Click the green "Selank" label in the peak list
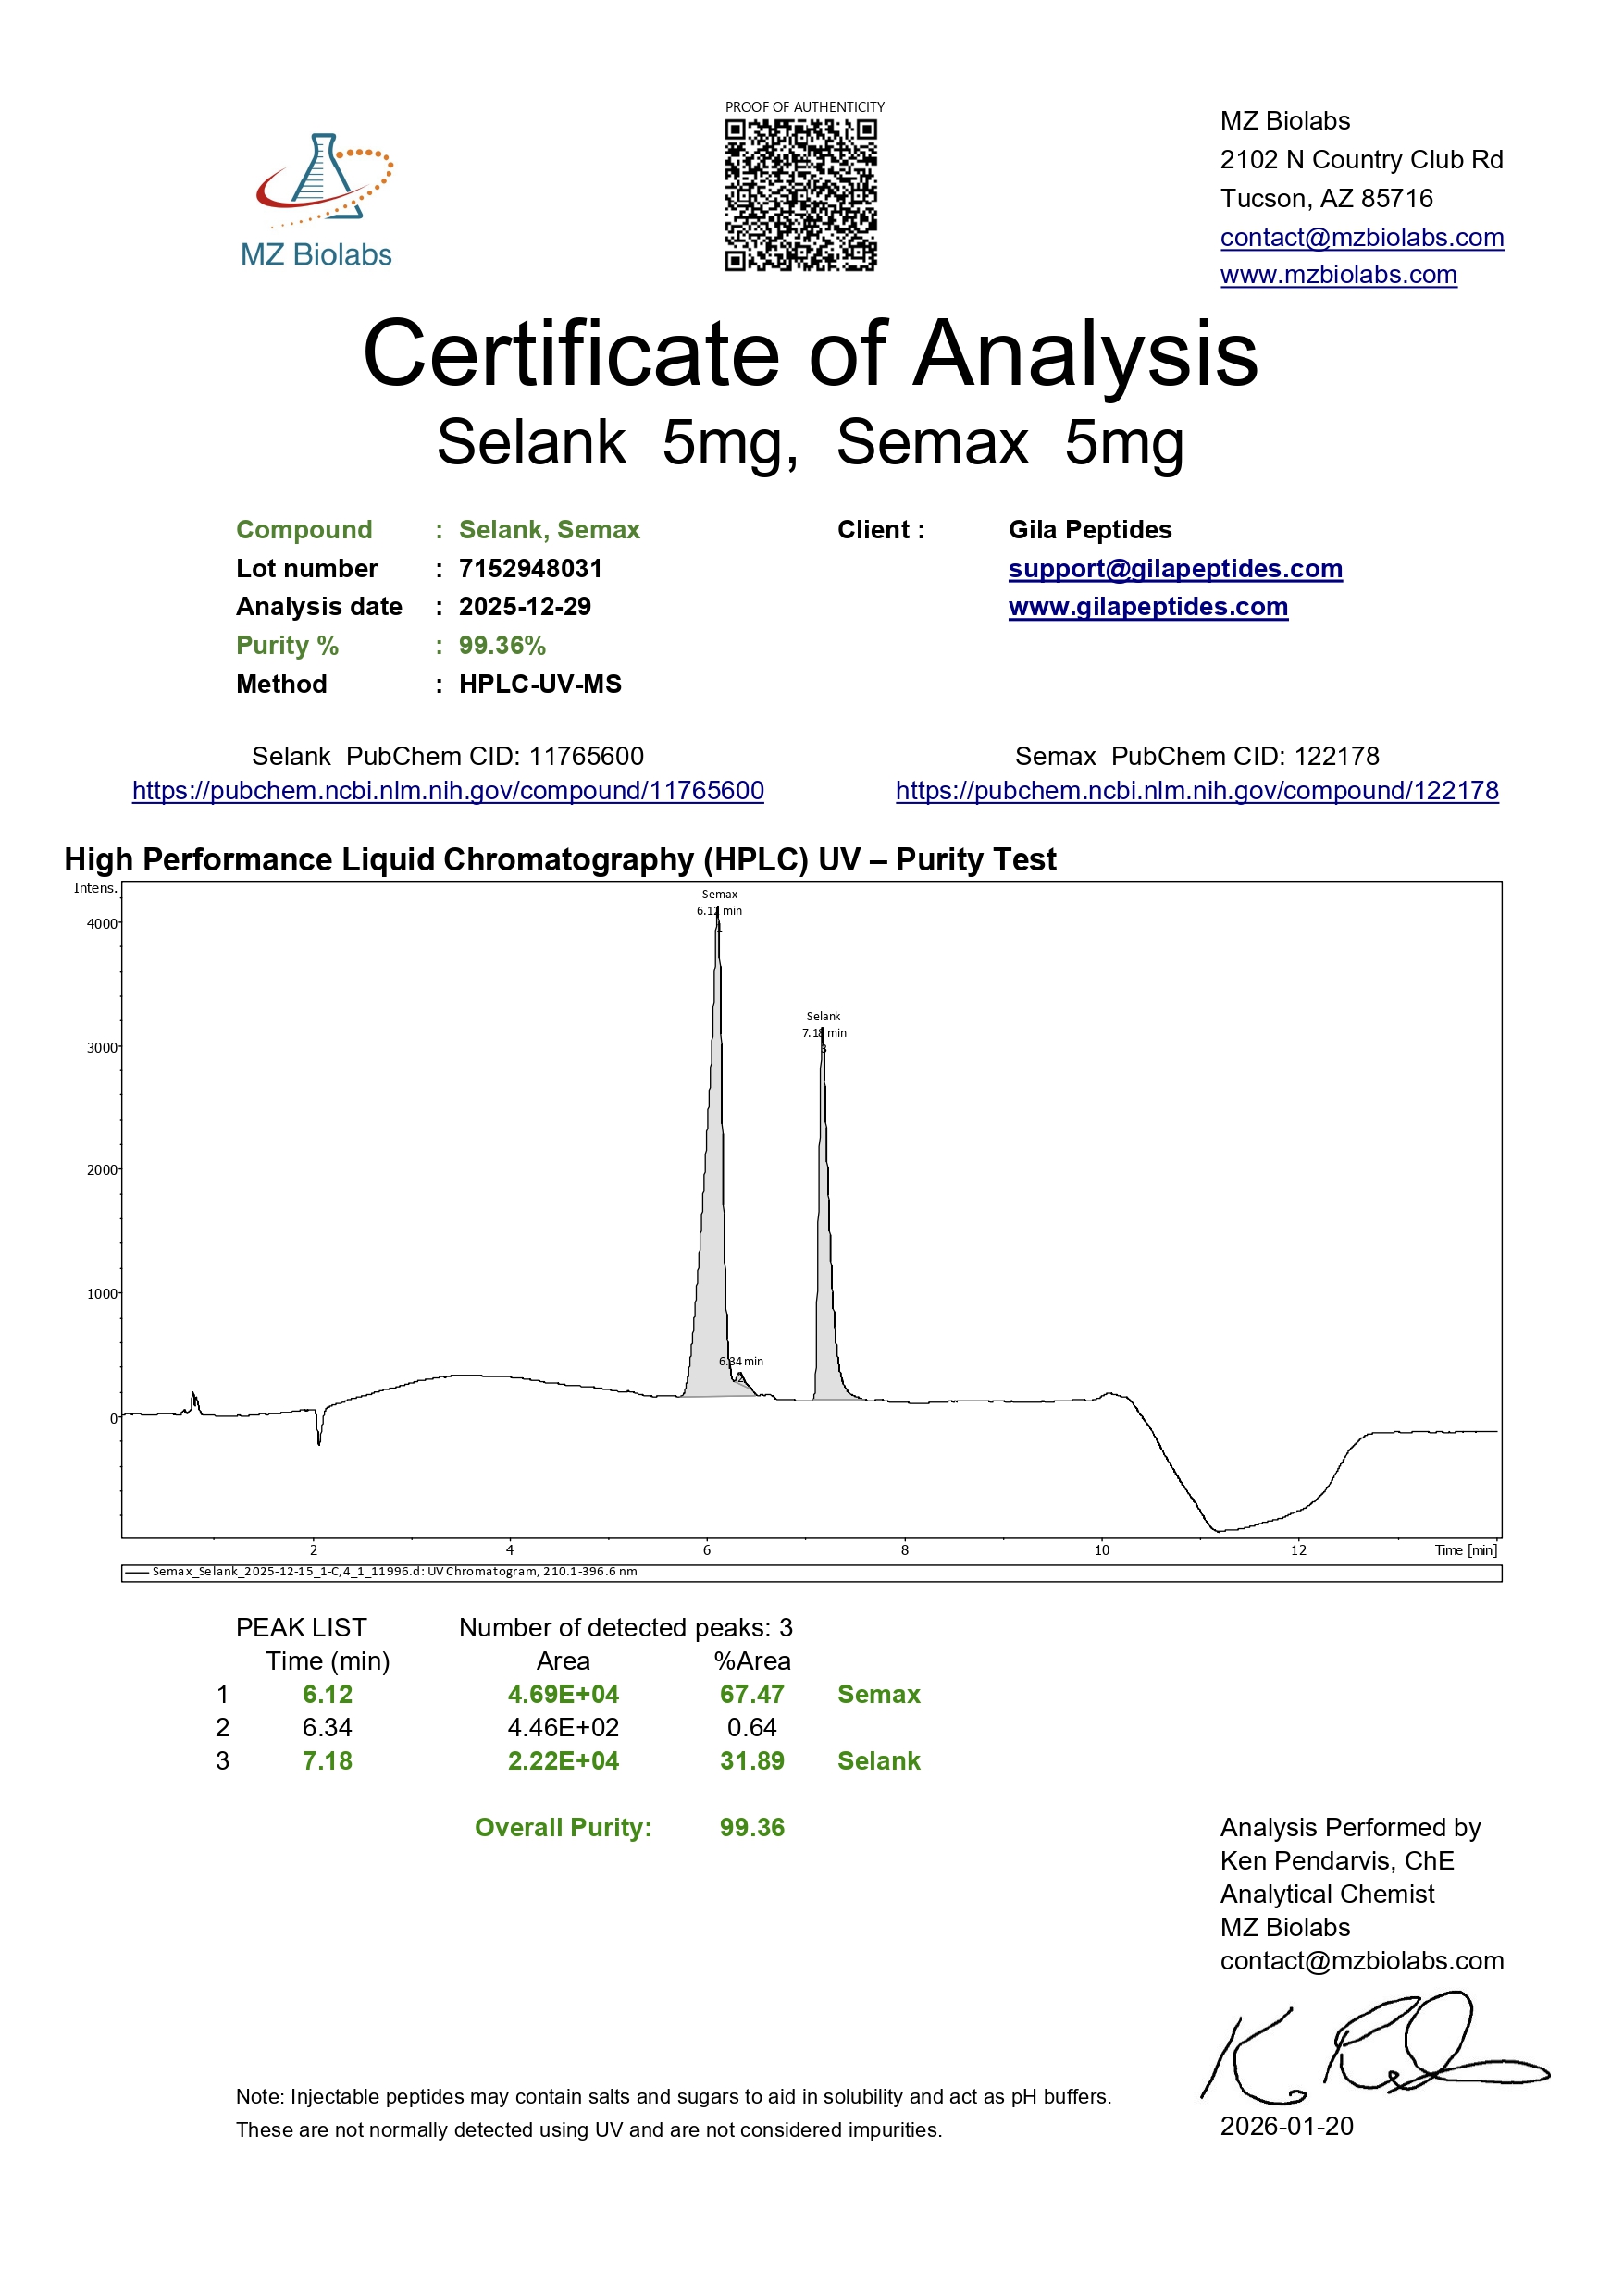The width and height of the screenshot is (1623, 2296). tap(879, 1761)
